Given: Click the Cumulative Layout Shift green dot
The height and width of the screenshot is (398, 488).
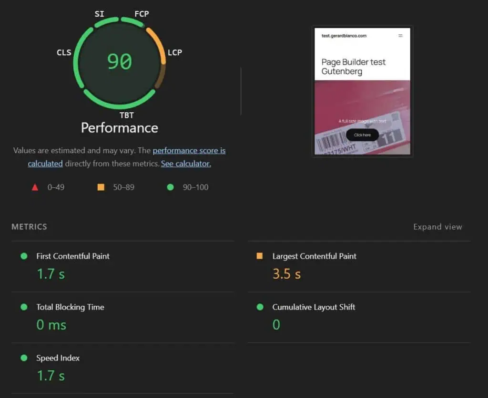Looking at the screenshot, I should 260,307.
